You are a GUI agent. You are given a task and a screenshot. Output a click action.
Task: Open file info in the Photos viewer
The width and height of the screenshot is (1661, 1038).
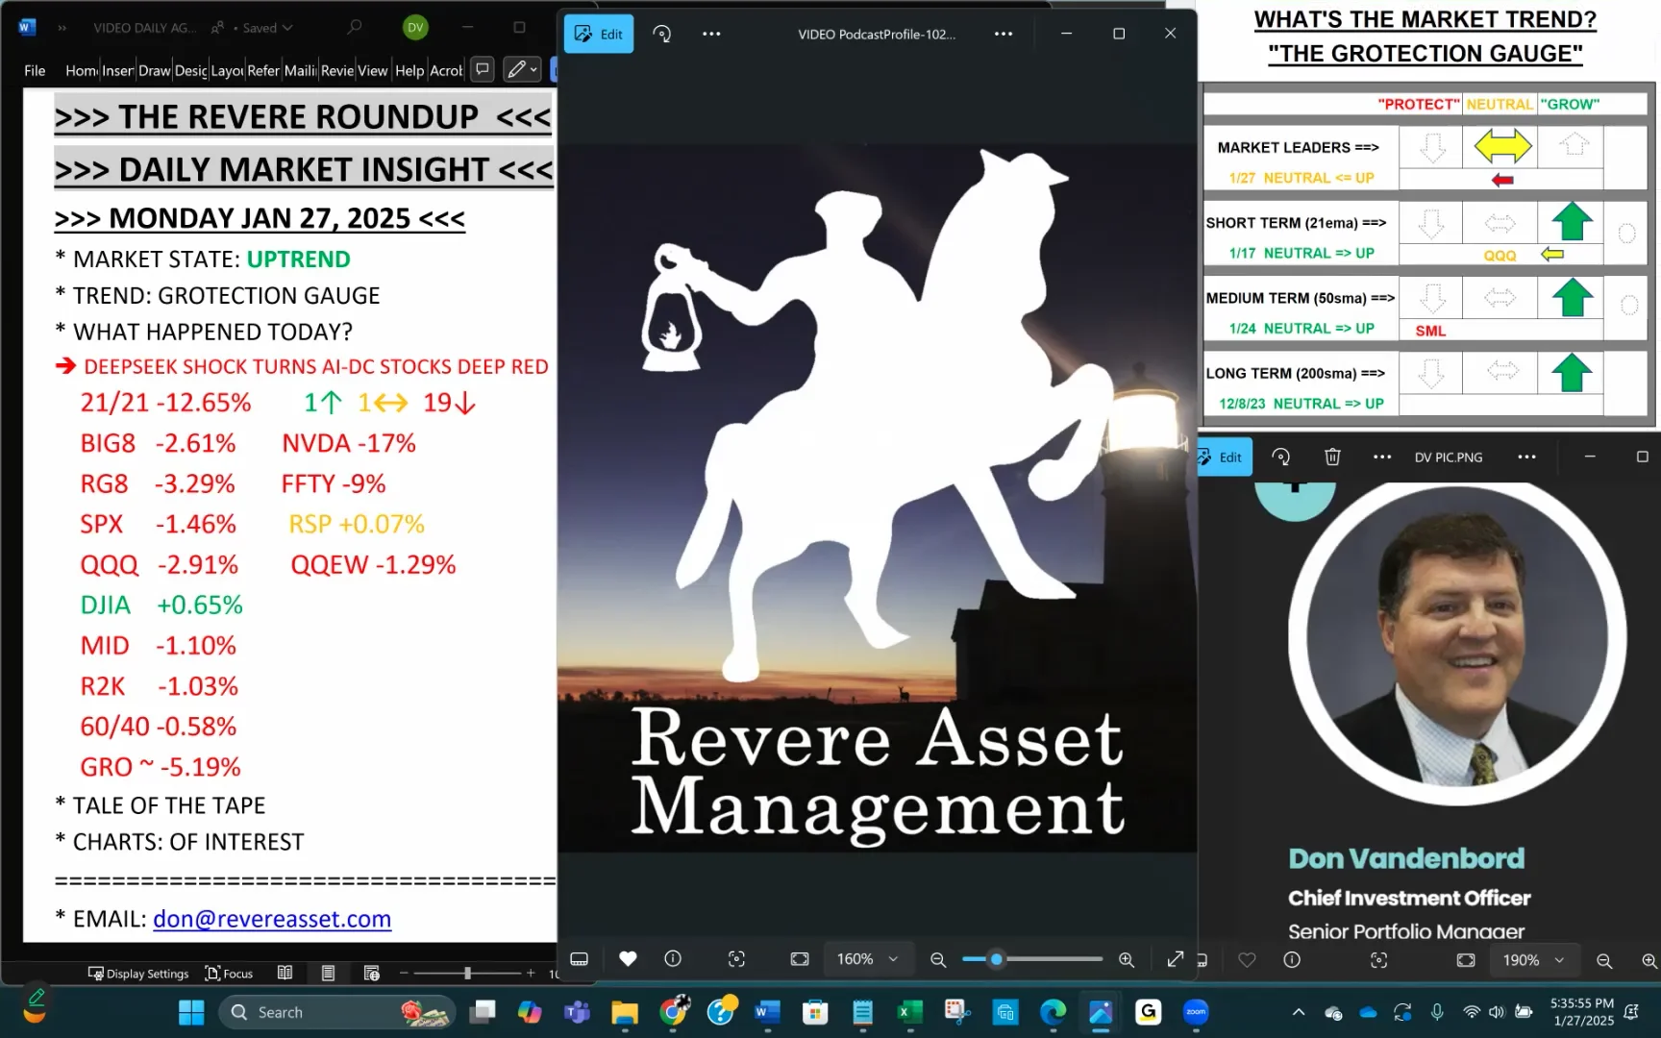673,958
